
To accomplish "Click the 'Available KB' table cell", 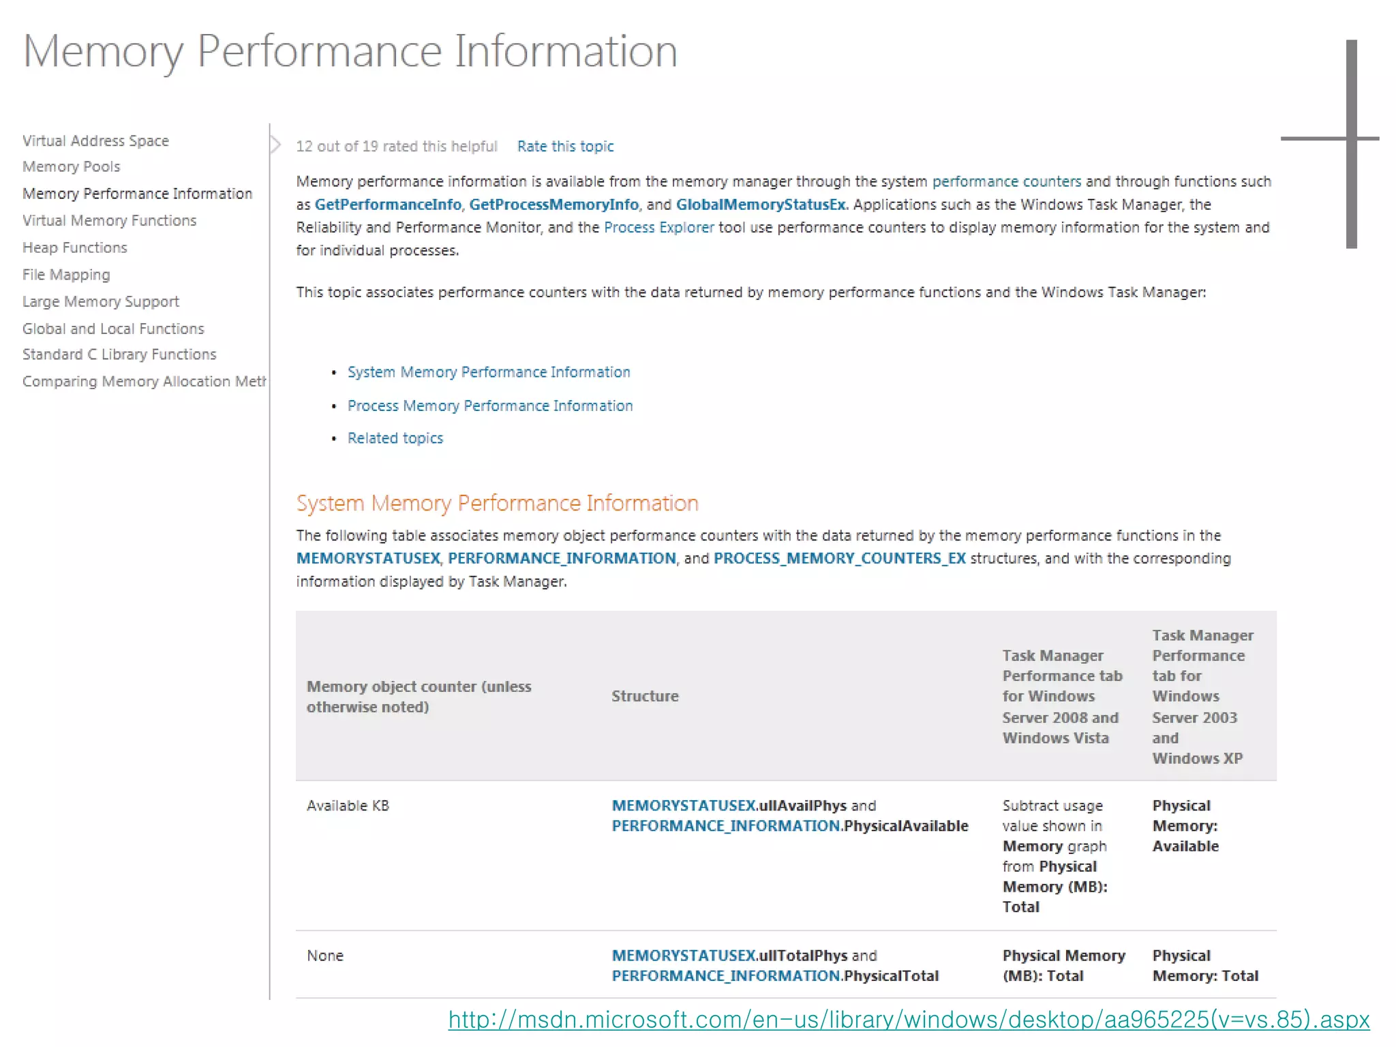I will pos(348,806).
